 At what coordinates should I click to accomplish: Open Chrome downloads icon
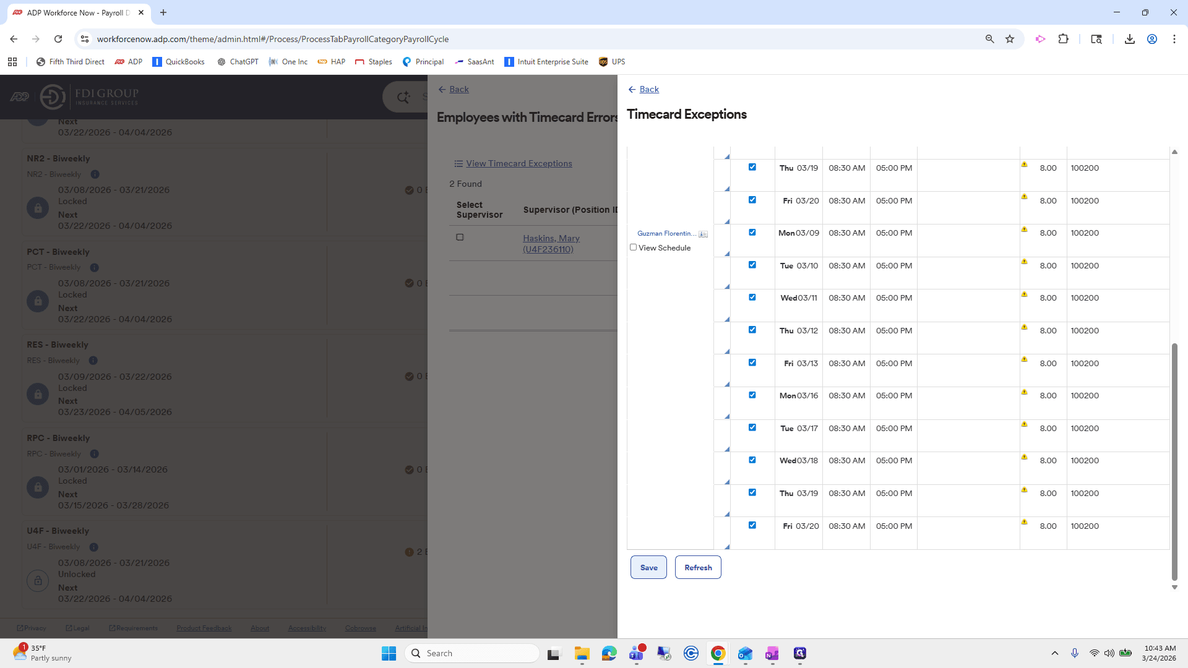click(x=1129, y=39)
